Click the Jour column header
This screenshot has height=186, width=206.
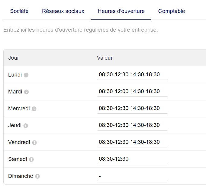(14, 58)
